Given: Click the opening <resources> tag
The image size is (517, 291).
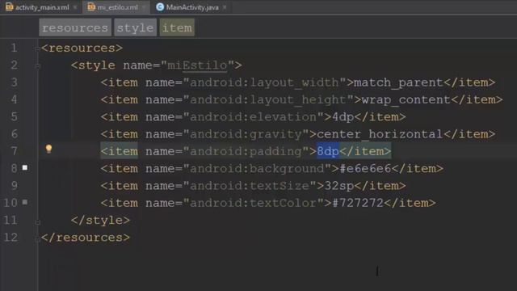Looking at the screenshot, I should point(82,48).
